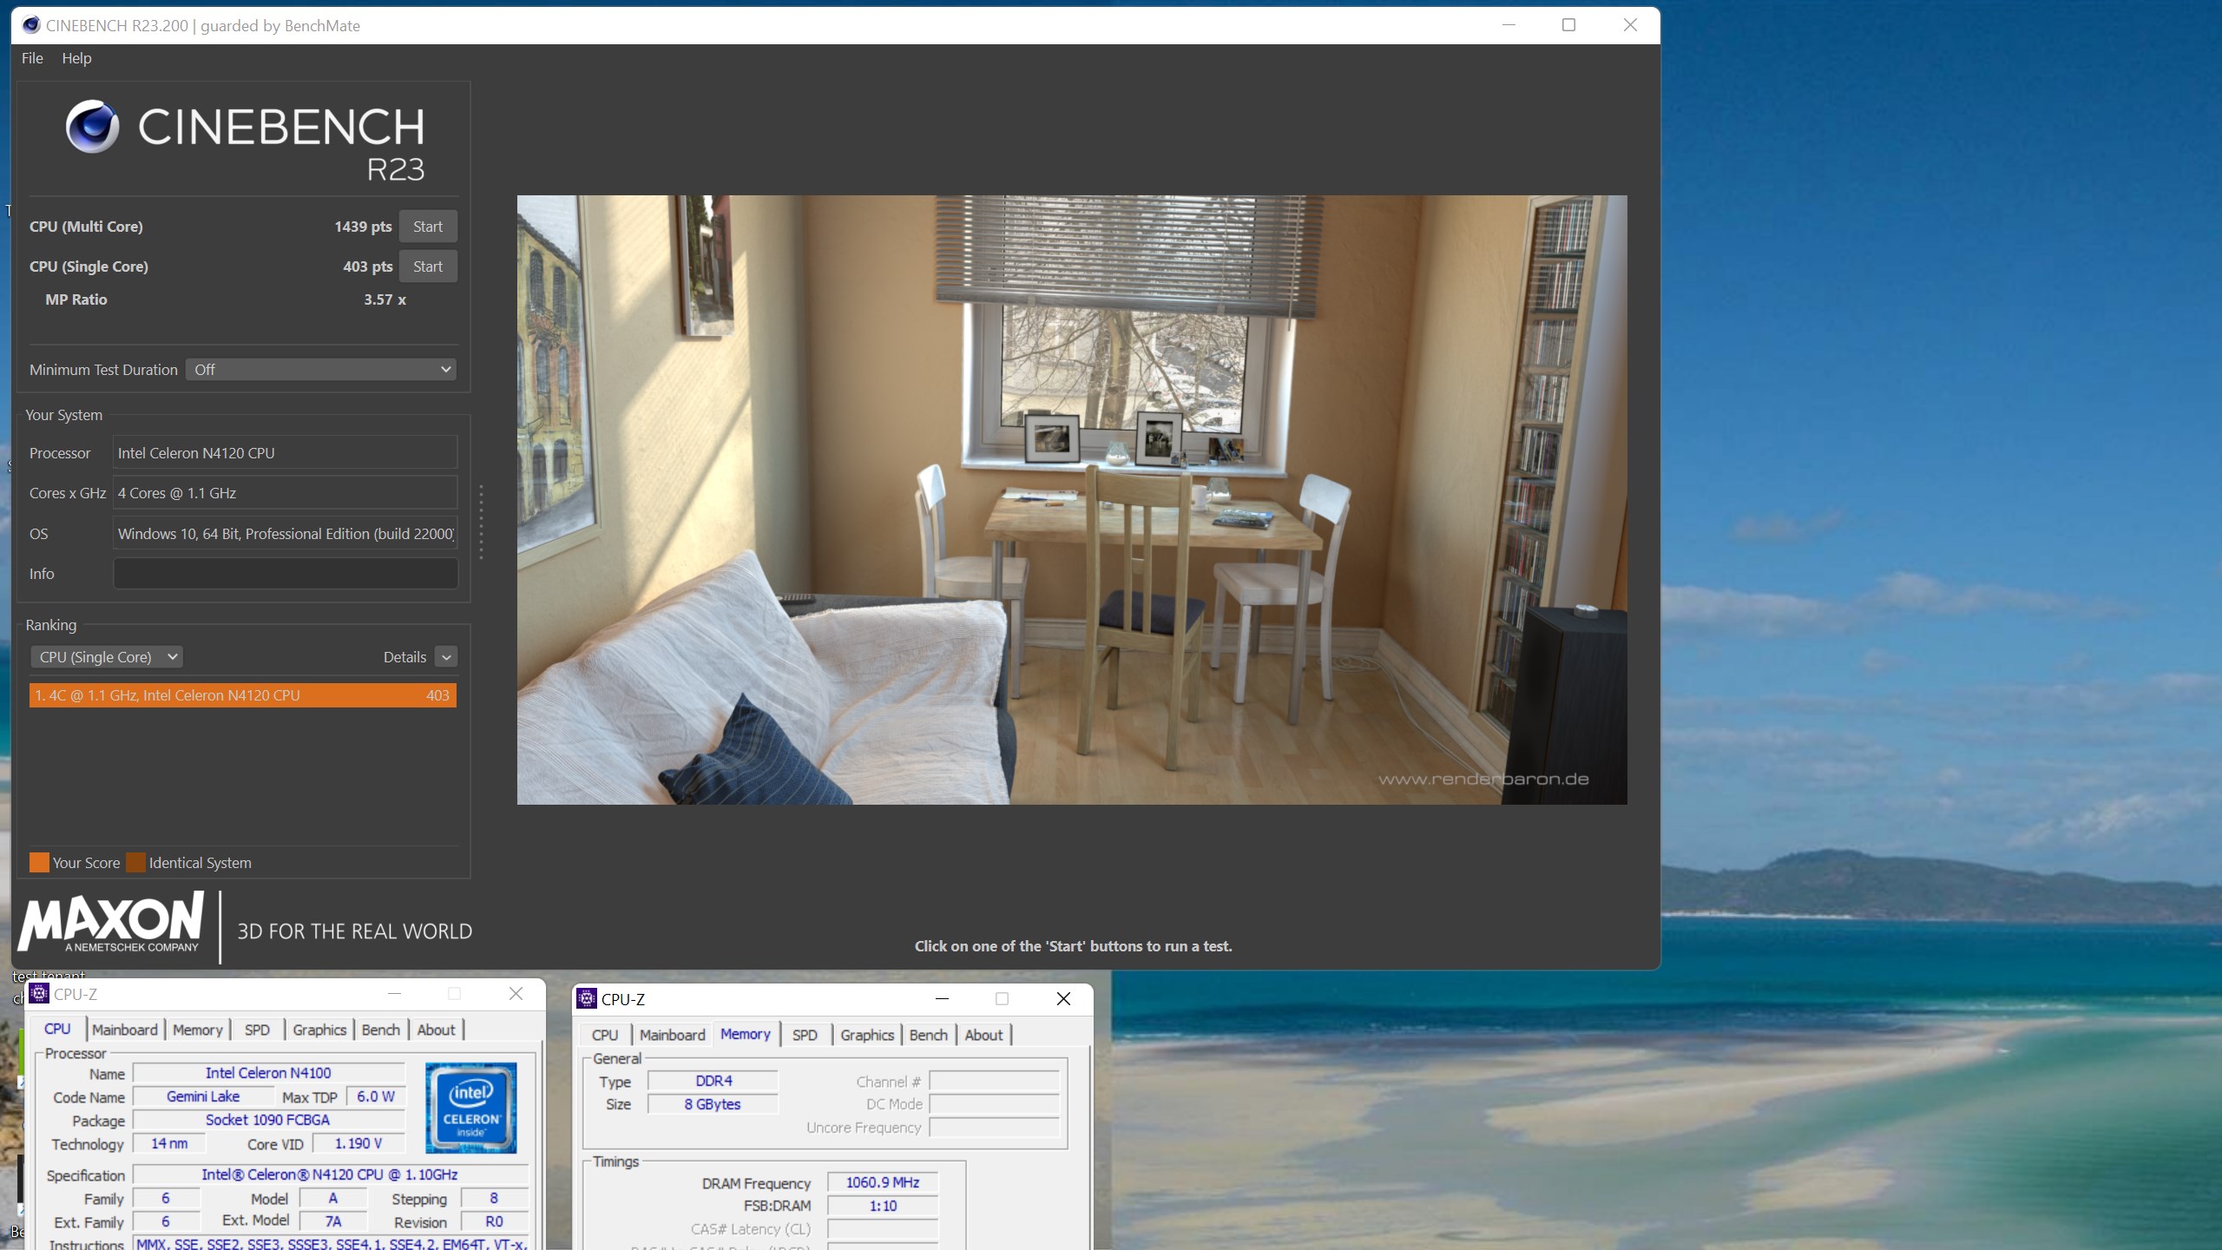Image resolution: width=2222 pixels, height=1250 pixels.
Task: Click the Max TDP value 6.0 W
Action: [x=376, y=1096]
